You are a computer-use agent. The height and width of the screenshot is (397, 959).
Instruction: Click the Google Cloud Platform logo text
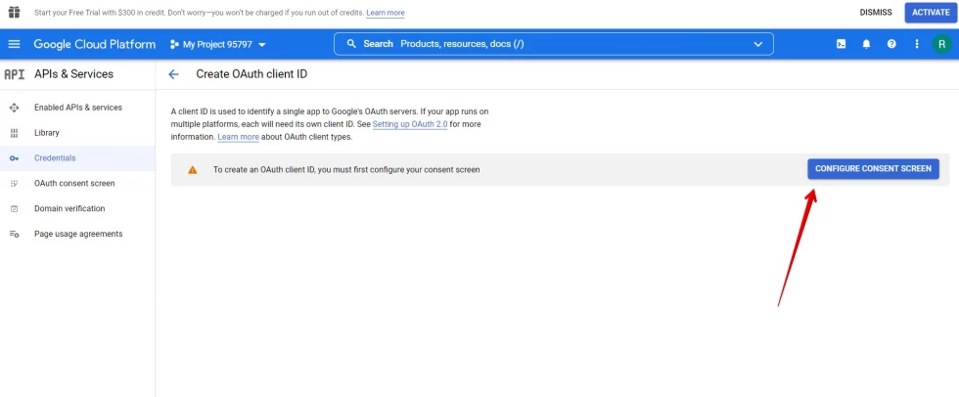click(95, 44)
